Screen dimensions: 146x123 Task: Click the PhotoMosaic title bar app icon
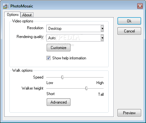6,6
